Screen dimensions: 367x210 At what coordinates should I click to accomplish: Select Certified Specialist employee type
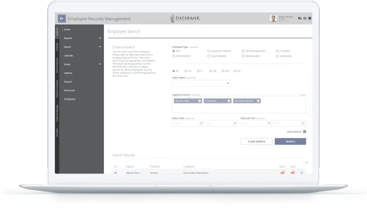pos(243,51)
